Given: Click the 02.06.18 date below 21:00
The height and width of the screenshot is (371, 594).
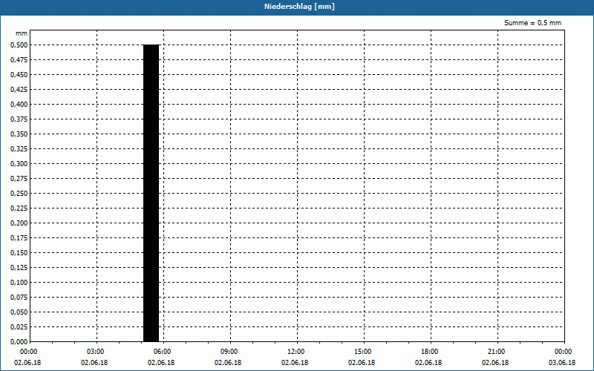Looking at the screenshot, I should point(495,363).
